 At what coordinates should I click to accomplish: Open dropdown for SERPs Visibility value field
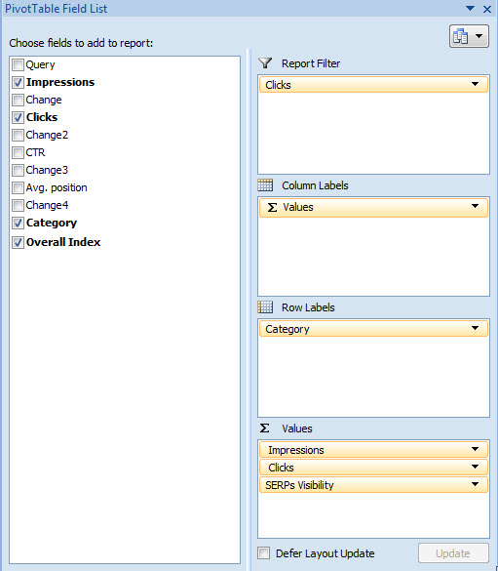475,484
